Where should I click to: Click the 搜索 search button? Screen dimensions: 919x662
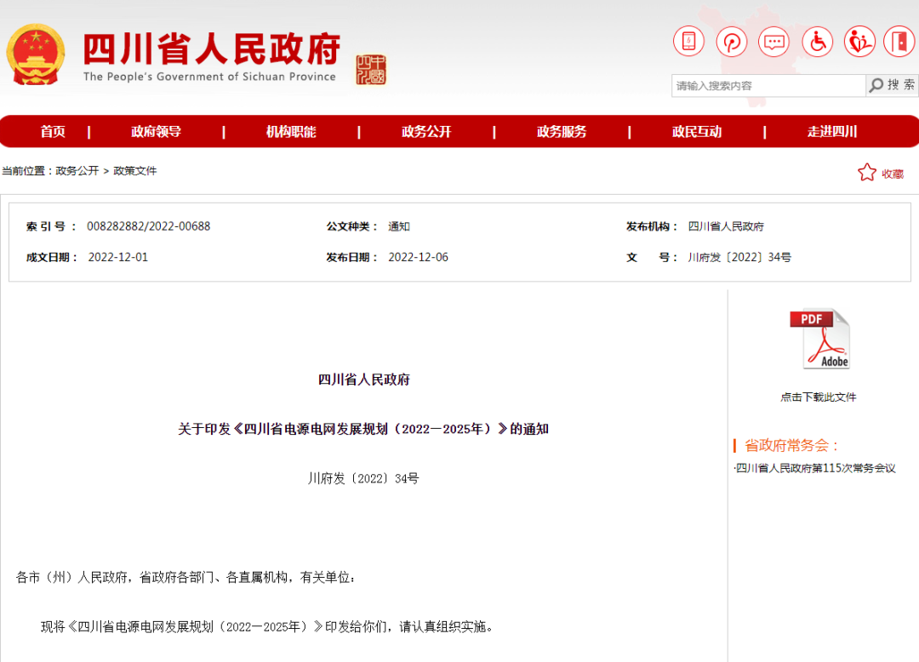(893, 85)
